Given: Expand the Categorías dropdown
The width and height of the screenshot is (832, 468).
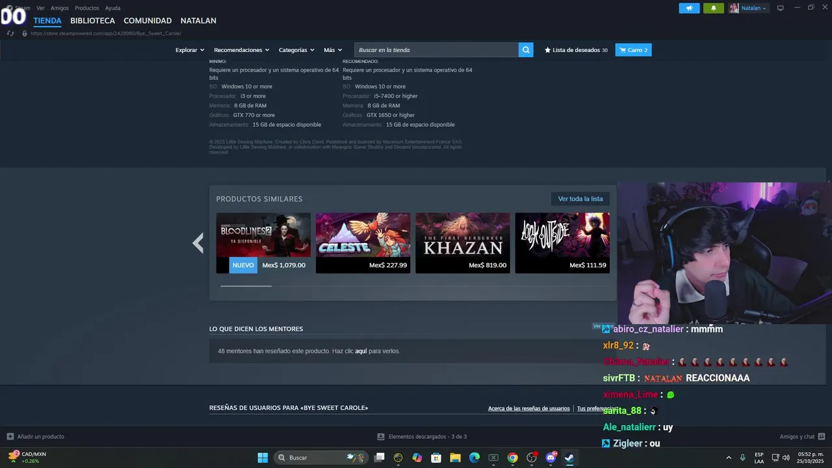Looking at the screenshot, I should point(296,50).
